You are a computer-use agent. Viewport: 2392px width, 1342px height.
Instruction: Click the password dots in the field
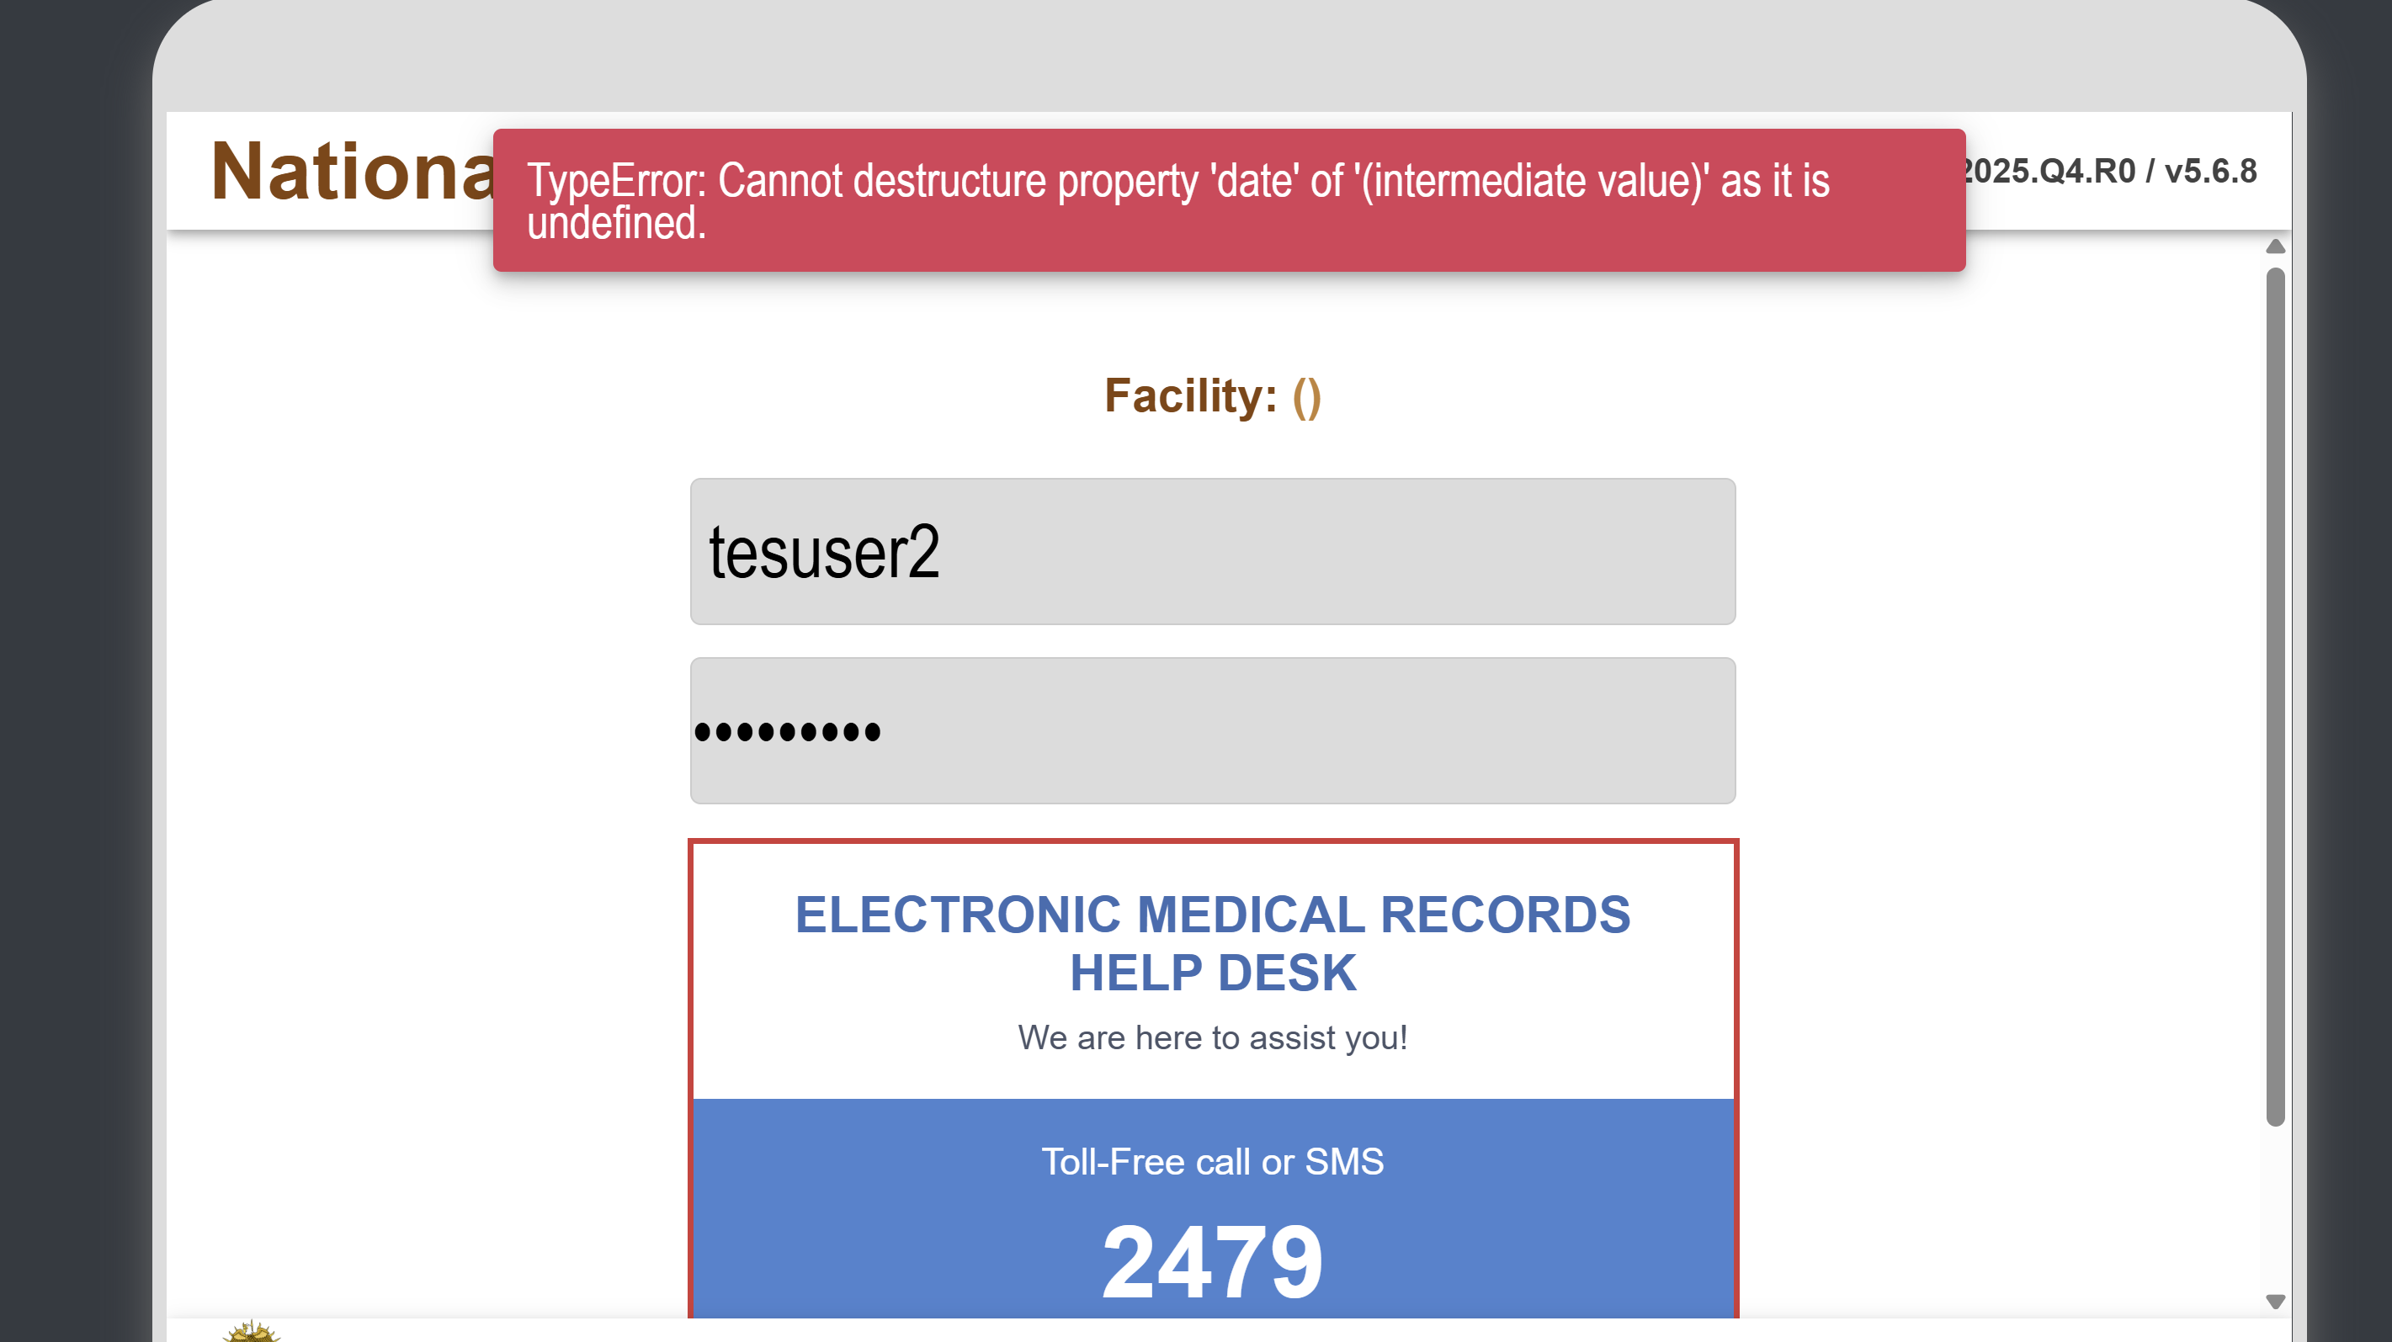788,732
